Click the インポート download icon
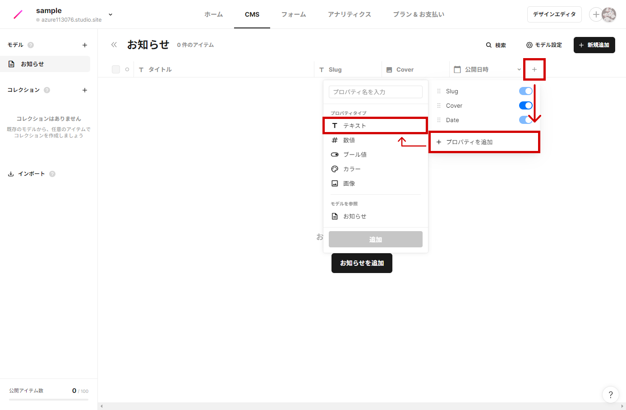626x410 pixels. pos(11,174)
